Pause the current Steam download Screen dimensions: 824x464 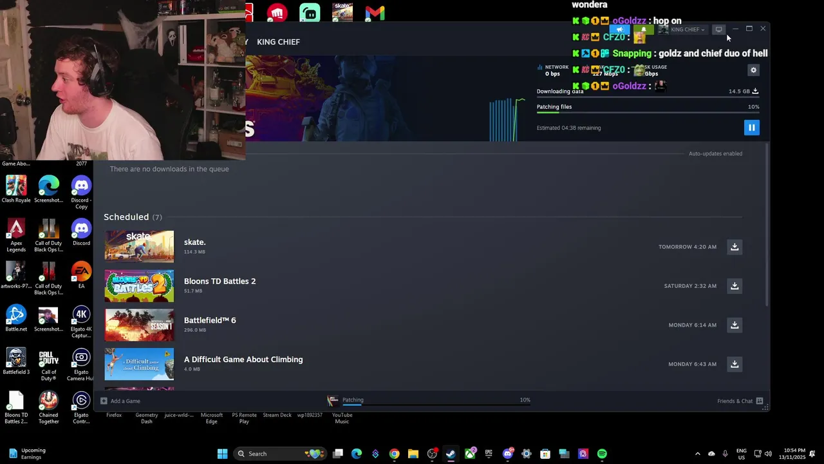coord(751,128)
